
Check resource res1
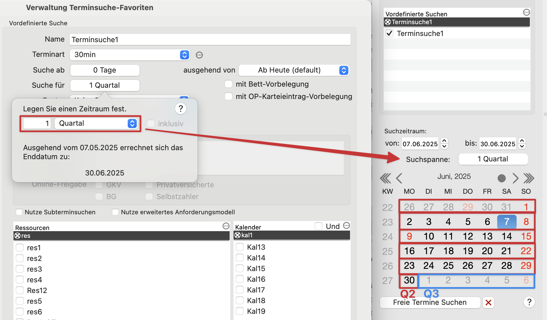(x=20, y=248)
